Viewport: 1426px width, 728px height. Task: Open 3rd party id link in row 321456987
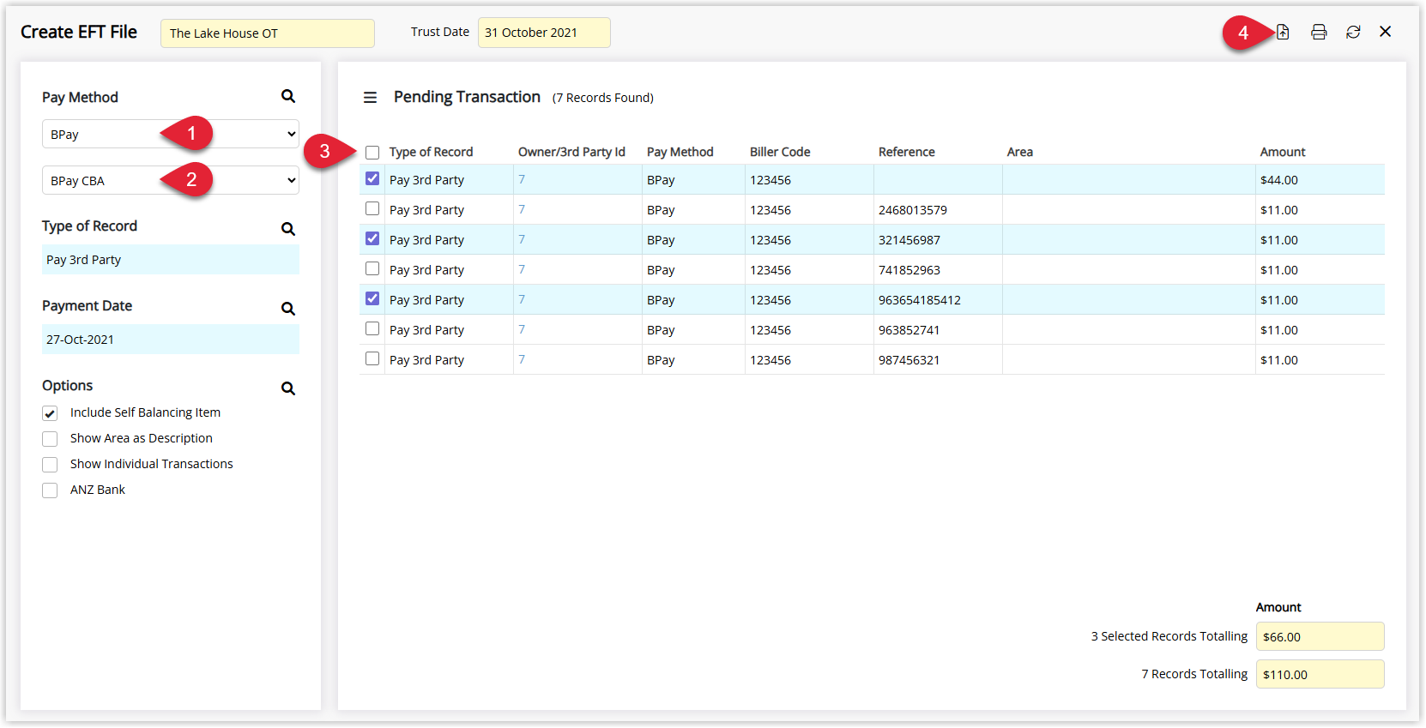coord(522,239)
